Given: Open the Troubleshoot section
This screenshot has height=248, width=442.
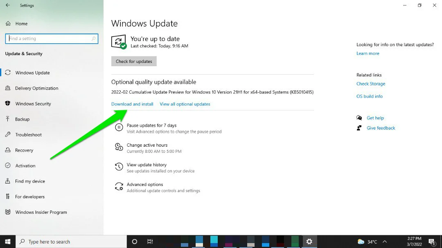Looking at the screenshot, I should (x=28, y=134).
